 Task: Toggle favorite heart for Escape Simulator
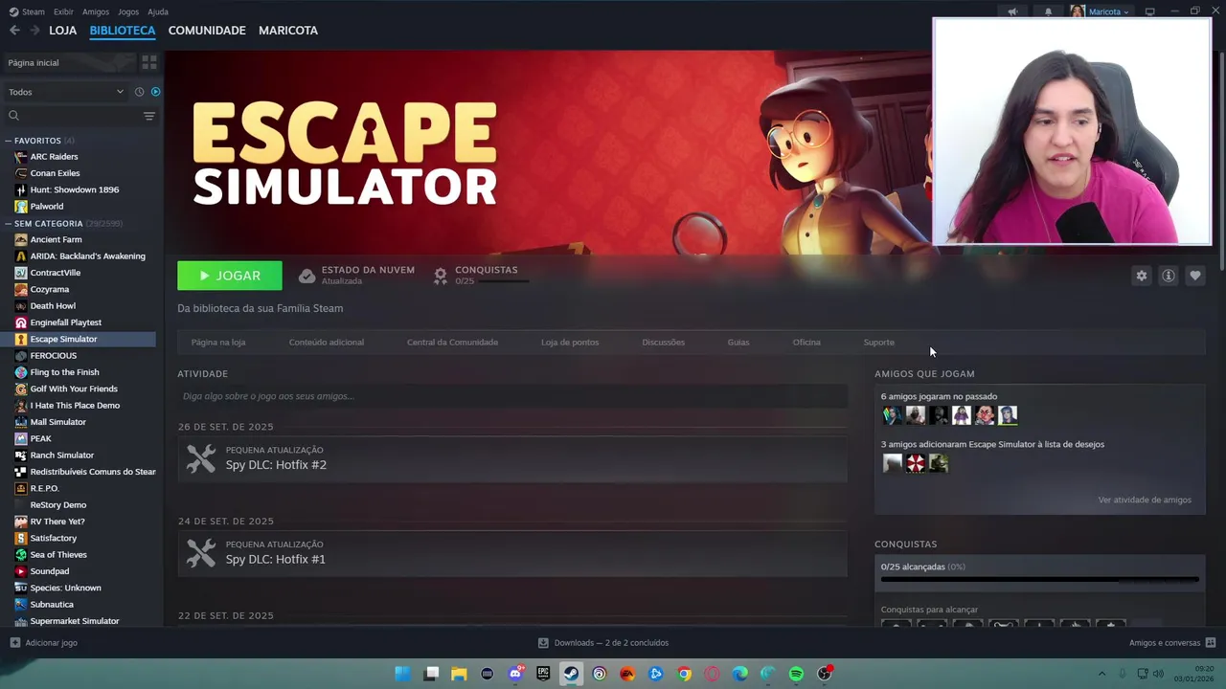click(1195, 276)
